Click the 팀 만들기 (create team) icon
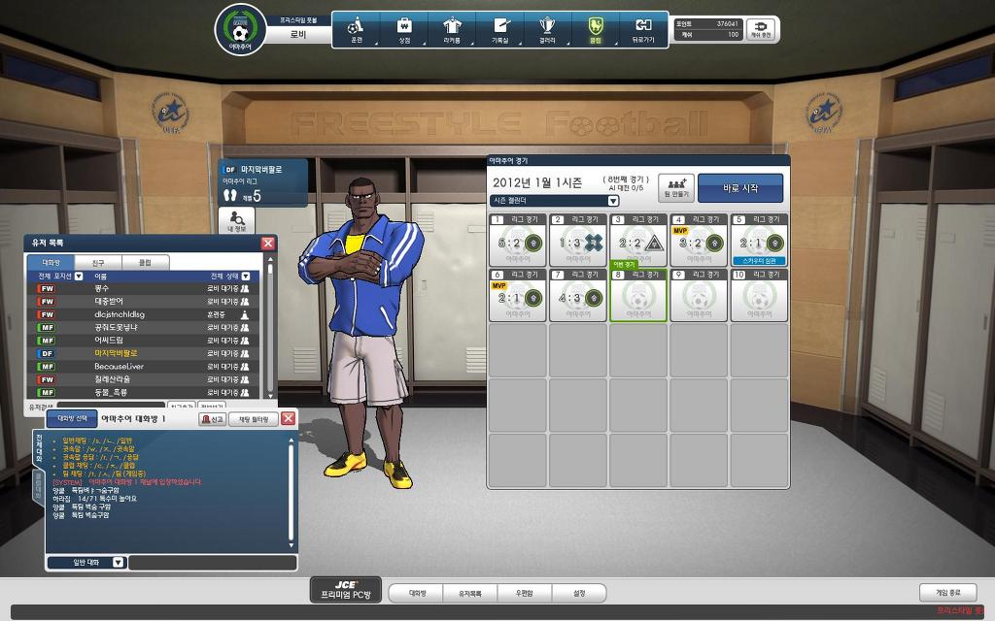This screenshot has width=995, height=621. 676,187
